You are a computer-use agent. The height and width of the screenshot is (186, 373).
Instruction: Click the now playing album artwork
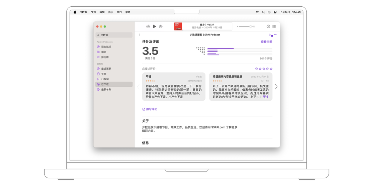[178, 26]
